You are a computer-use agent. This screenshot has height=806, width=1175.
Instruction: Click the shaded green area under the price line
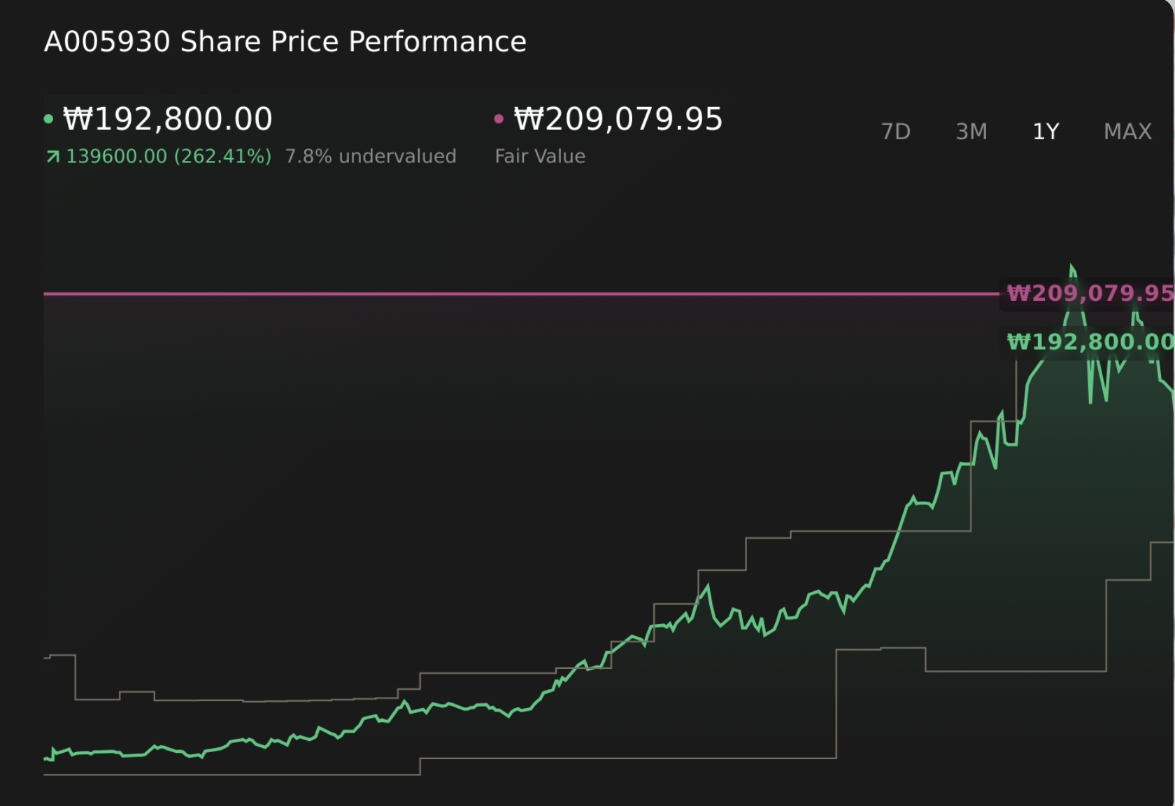[979, 630]
